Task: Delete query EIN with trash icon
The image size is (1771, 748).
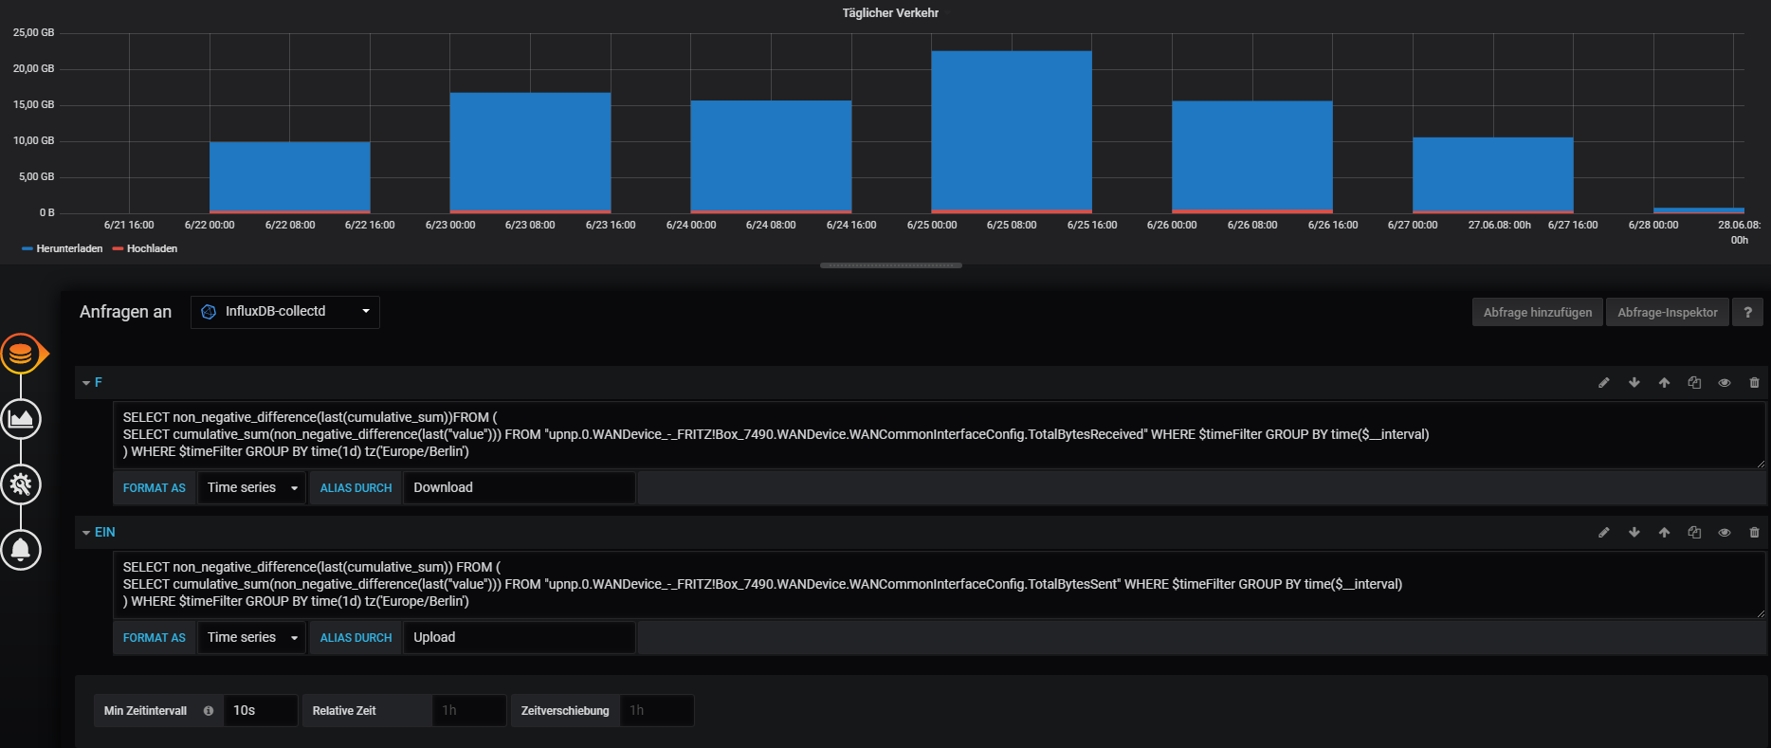Action: (x=1754, y=533)
